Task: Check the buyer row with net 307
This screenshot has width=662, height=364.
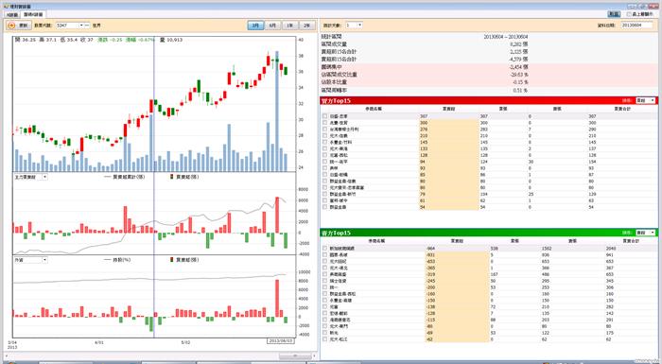Action: click(x=324, y=116)
